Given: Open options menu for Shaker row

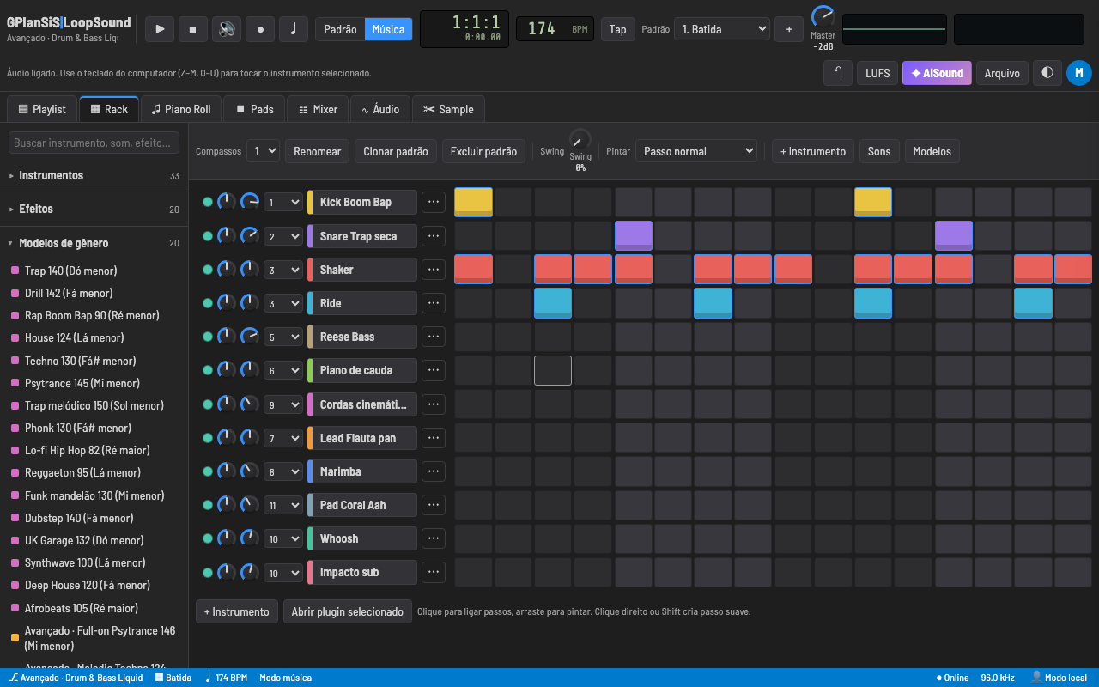Looking at the screenshot, I should (434, 270).
